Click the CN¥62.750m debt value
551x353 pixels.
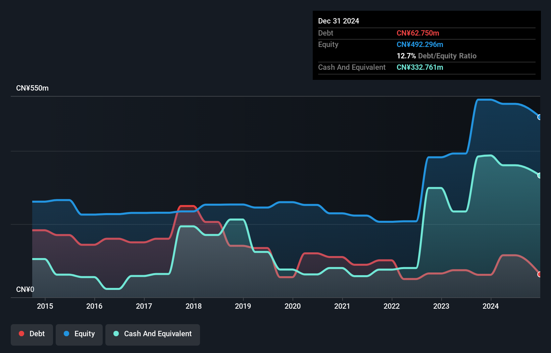(x=418, y=33)
